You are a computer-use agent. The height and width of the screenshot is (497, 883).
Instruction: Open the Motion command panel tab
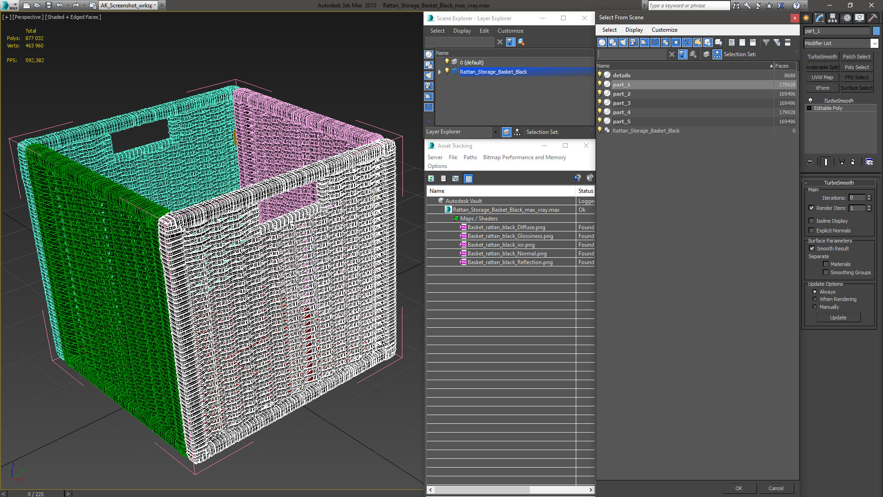(x=847, y=18)
